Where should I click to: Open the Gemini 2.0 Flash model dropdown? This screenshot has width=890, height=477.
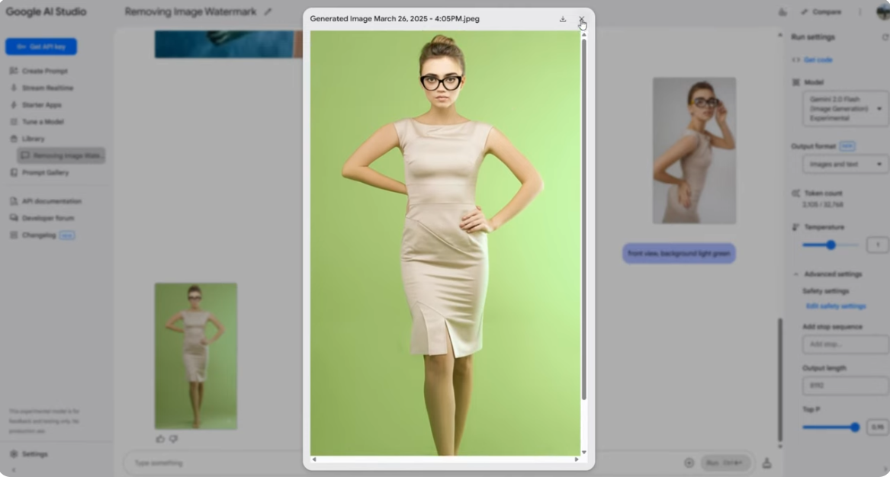pyautogui.click(x=845, y=108)
